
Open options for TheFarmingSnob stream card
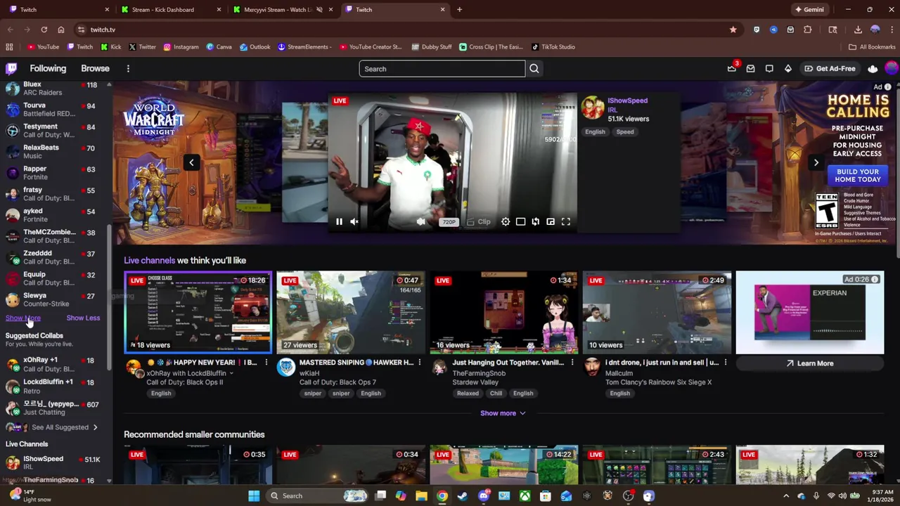click(x=572, y=363)
